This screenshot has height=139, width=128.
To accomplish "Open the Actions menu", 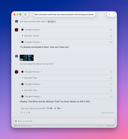I will [x=110, y=126].
